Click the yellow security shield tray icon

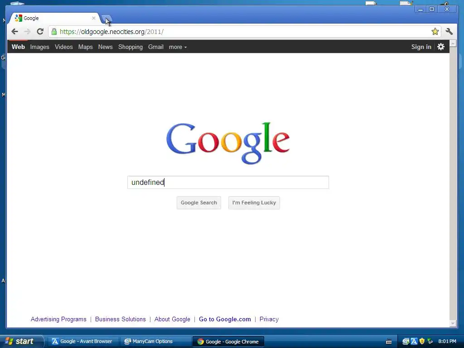(422, 342)
